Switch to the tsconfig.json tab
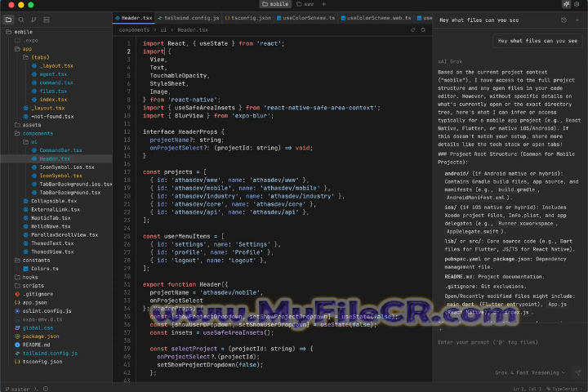Screen dimensions: 588x392 pos(248,18)
